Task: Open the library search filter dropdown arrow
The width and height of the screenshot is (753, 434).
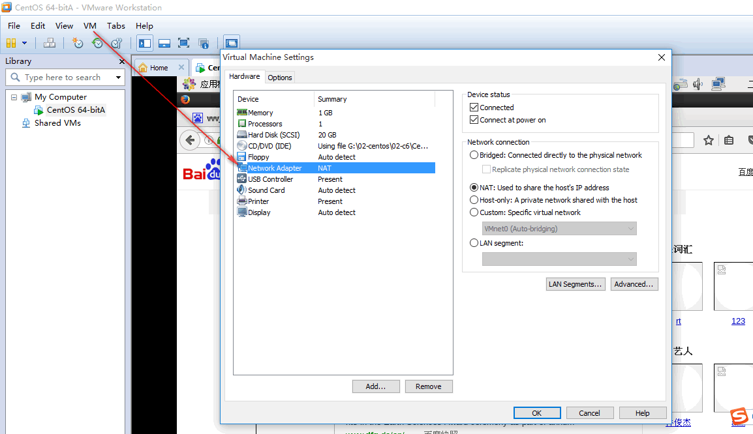Action: tap(118, 77)
